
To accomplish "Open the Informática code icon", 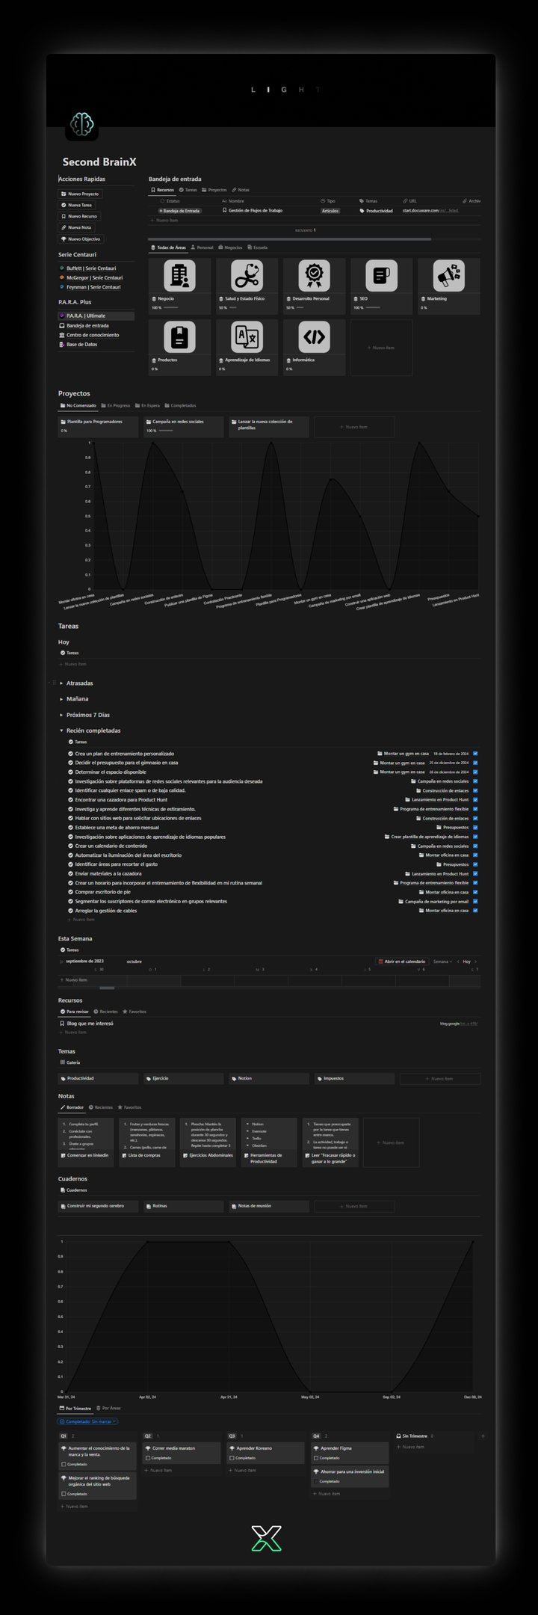I will tap(314, 337).
